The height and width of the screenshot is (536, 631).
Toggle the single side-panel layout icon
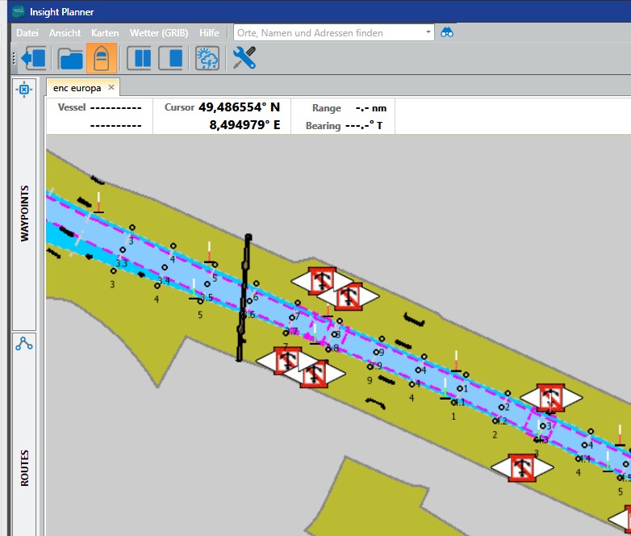tap(171, 59)
